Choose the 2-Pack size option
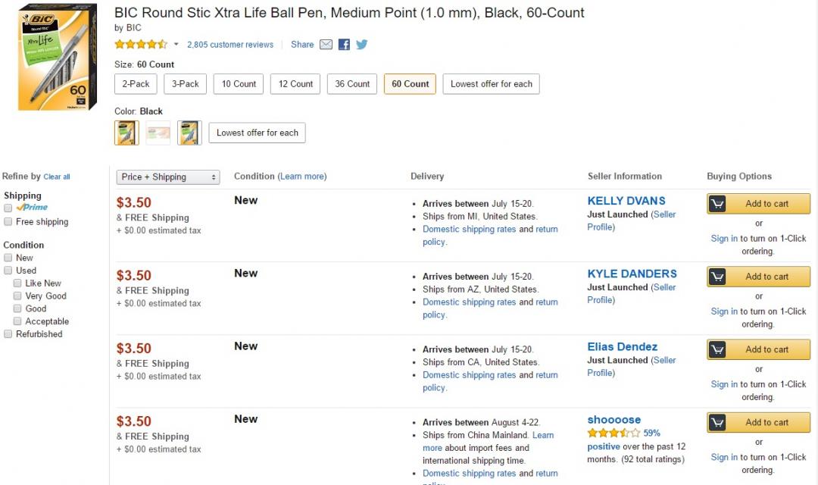818x485 pixels. point(136,84)
